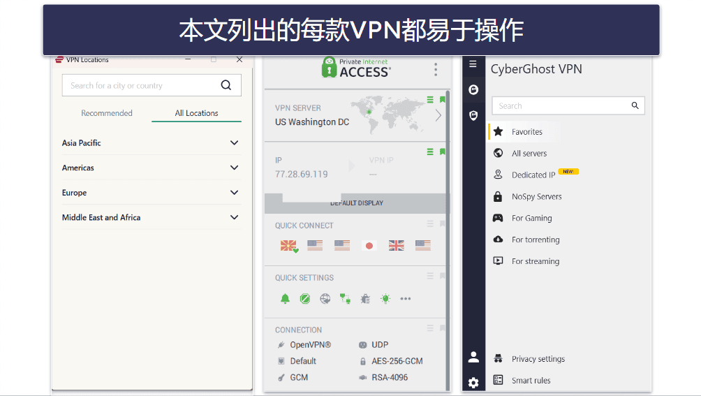Click the drag handle on Quick Settings tile
This screenshot has height=396, width=701.
click(430, 276)
